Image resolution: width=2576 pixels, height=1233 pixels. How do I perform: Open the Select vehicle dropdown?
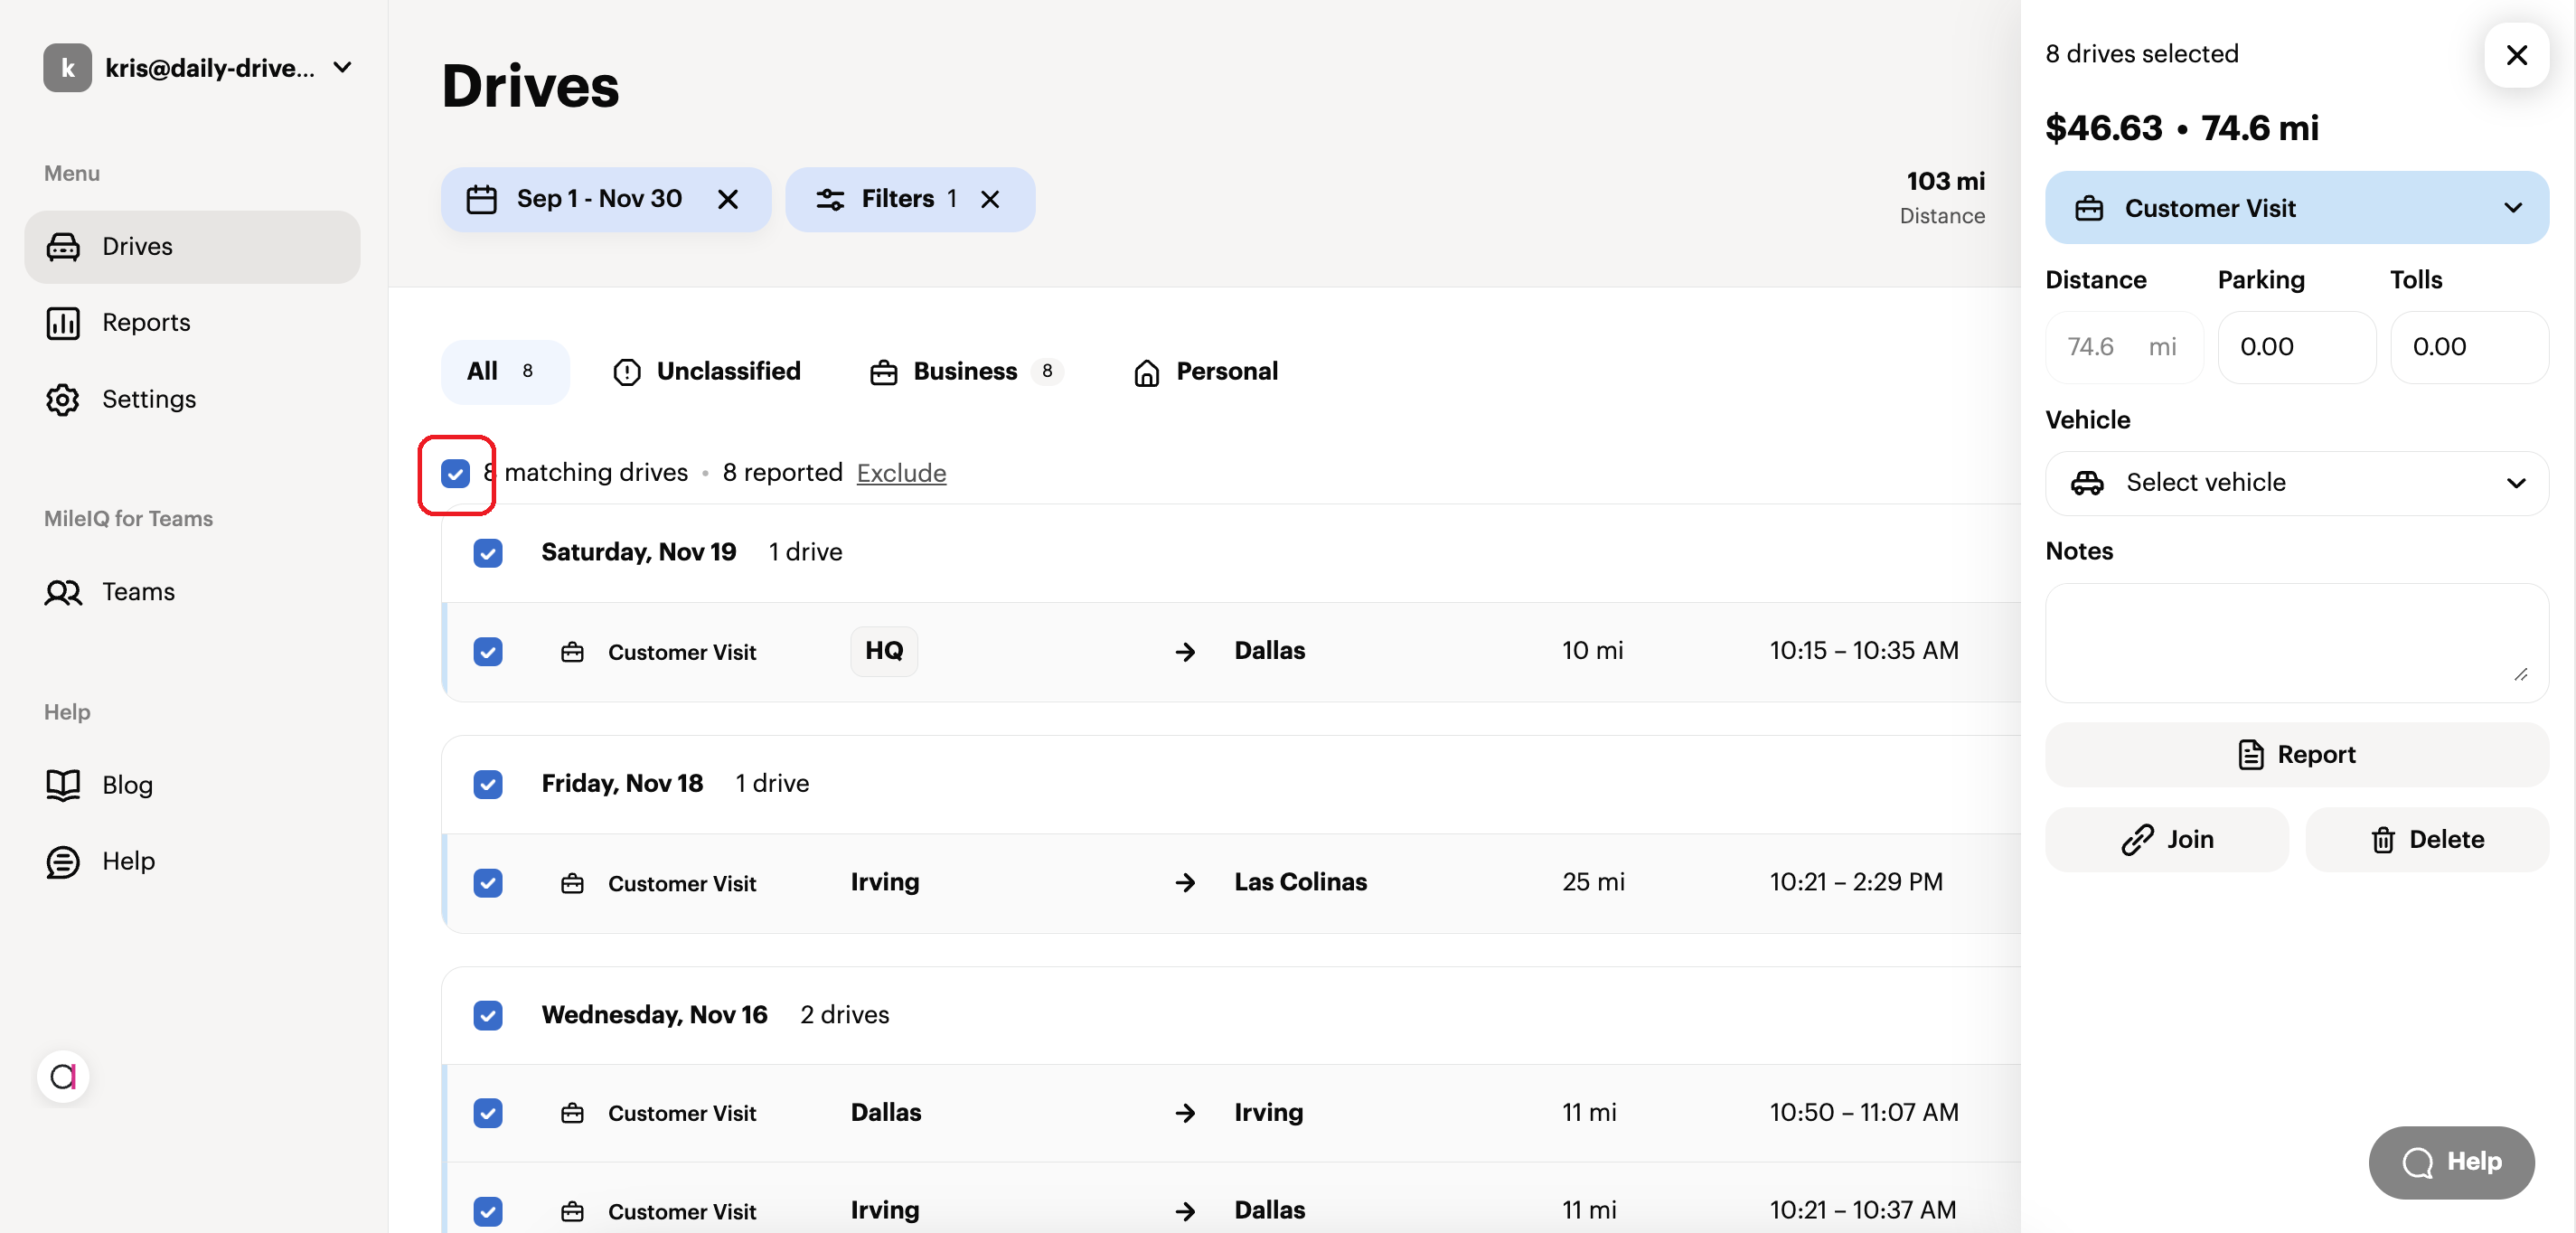click(x=2296, y=483)
